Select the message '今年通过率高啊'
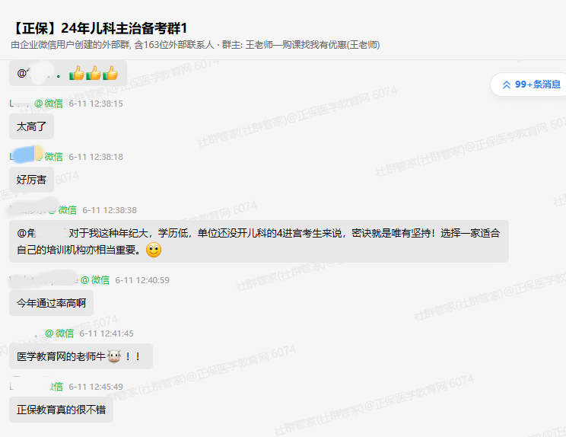566x437 pixels. coord(51,303)
